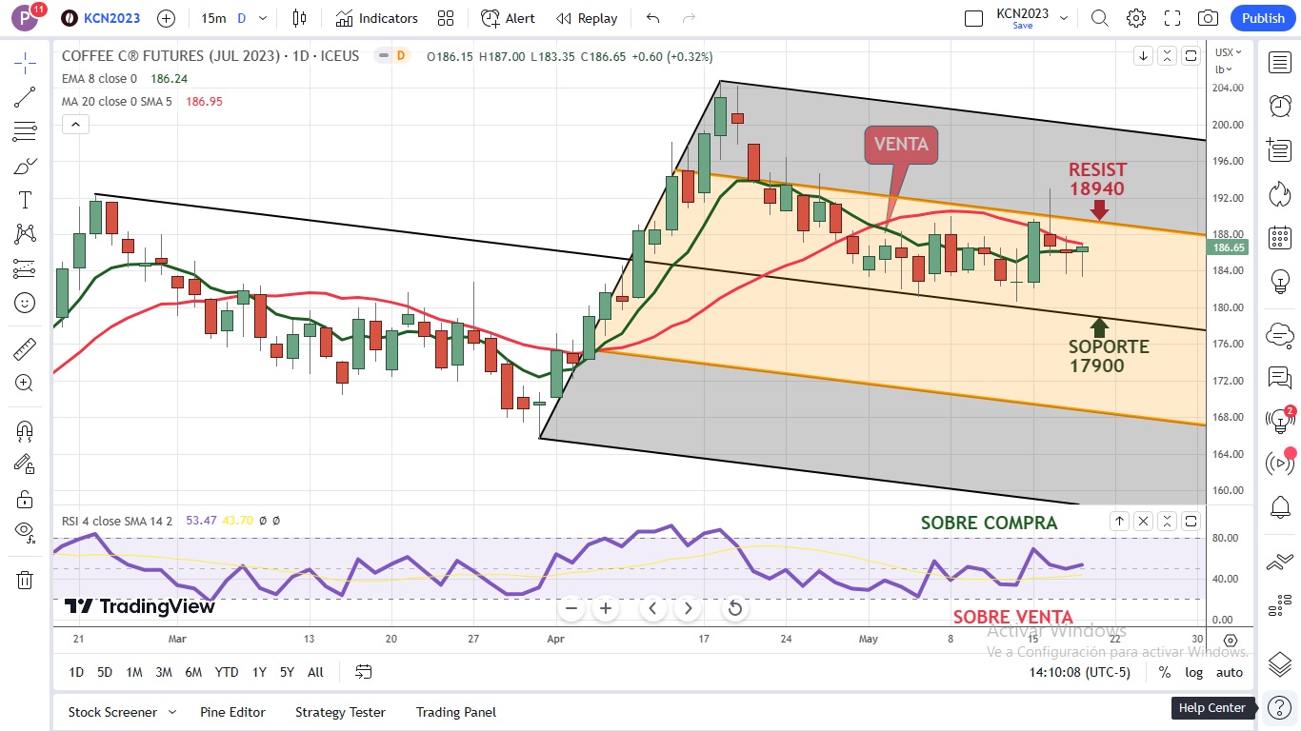The image size is (1301, 731).
Task: Take a chart snapshot with camera icon
Action: [x=1209, y=18]
